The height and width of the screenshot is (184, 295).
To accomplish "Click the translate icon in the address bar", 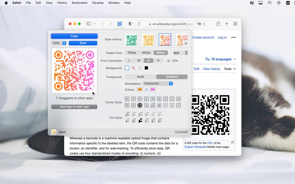I will [x=199, y=24].
